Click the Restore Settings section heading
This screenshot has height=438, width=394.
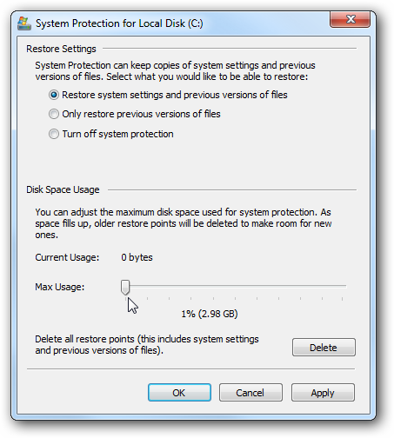61,49
